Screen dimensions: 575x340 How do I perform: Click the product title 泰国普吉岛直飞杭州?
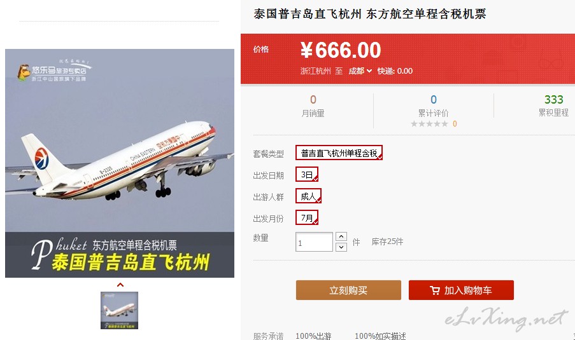click(x=308, y=14)
